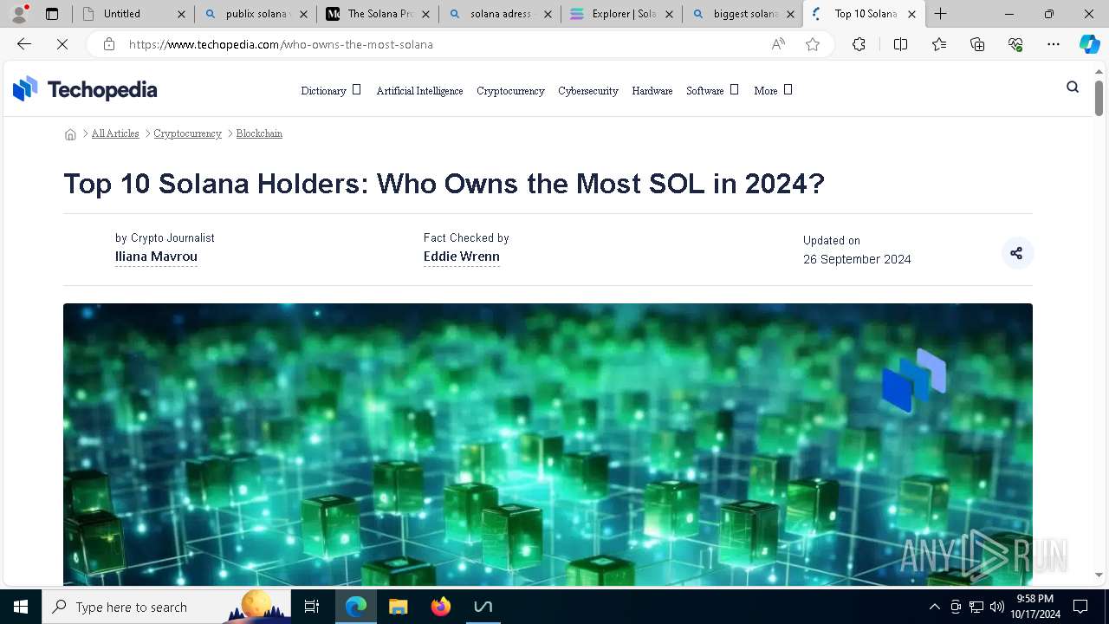
Task: Open the Extensions puzzle icon
Action: (x=859, y=44)
